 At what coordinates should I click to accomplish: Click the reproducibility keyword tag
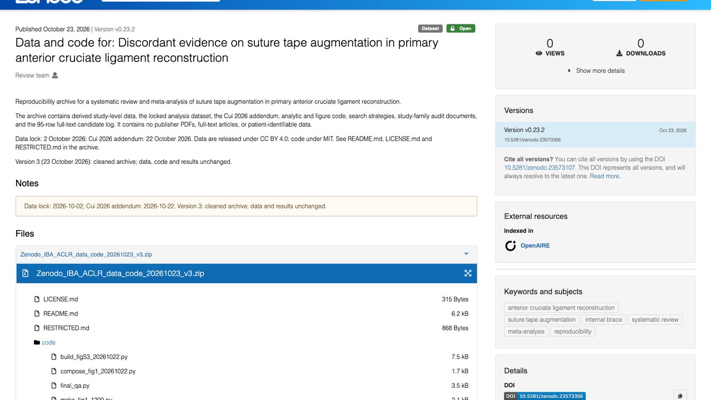(x=572, y=332)
